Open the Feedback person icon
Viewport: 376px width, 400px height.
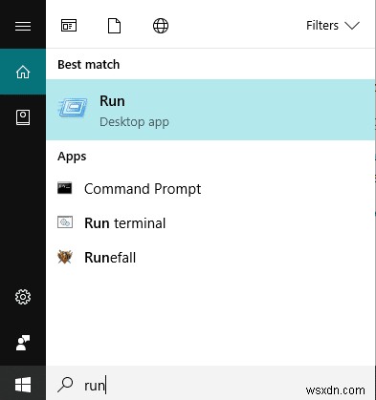pos(23,343)
